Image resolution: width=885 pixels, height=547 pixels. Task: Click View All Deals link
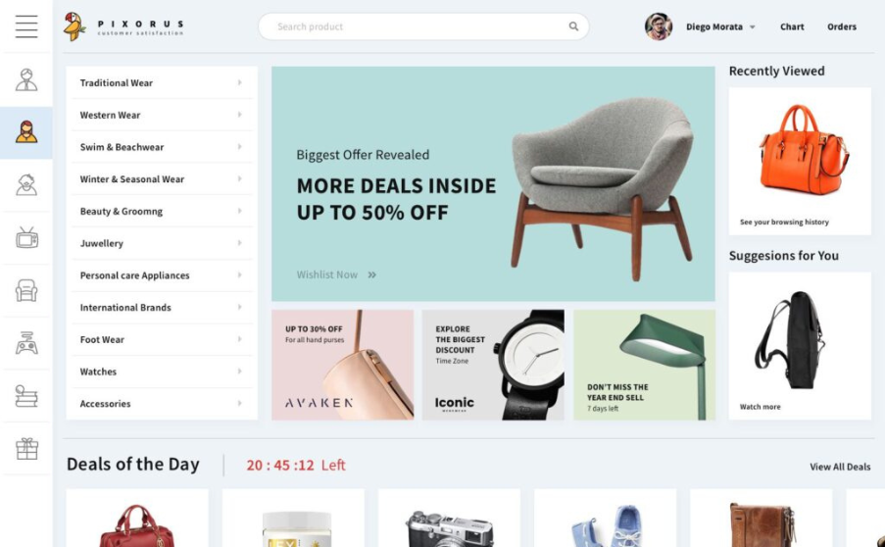click(x=840, y=467)
